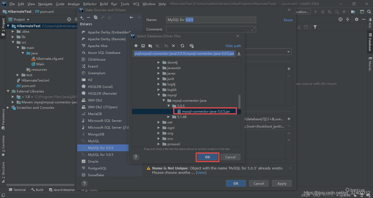Collapse the mysql folder in file chooser
The width and height of the screenshot is (373, 198).
pyautogui.click(x=159, y=95)
